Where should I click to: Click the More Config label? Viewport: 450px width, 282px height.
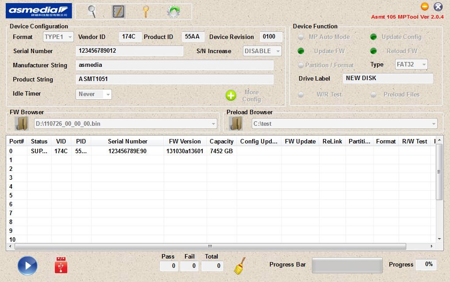(252, 96)
